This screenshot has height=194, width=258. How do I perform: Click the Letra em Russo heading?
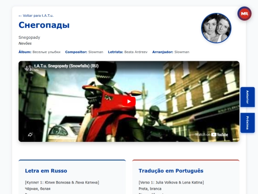click(46, 171)
